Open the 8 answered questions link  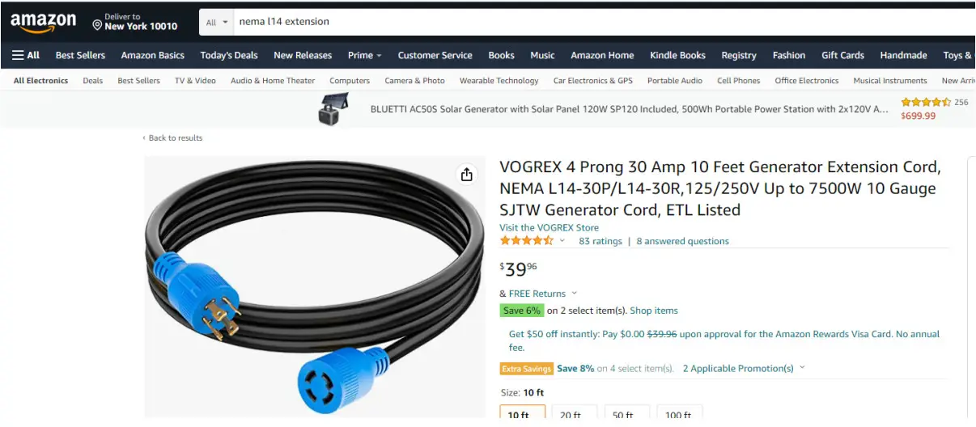(x=682, y=241)
